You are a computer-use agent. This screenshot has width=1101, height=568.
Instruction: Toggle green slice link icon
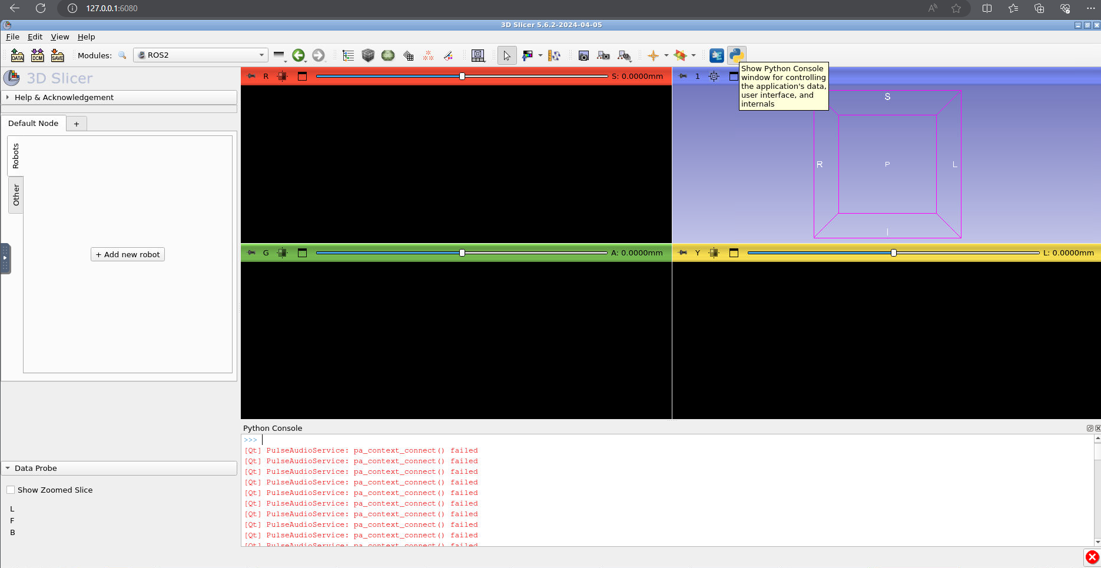[283, 253]
